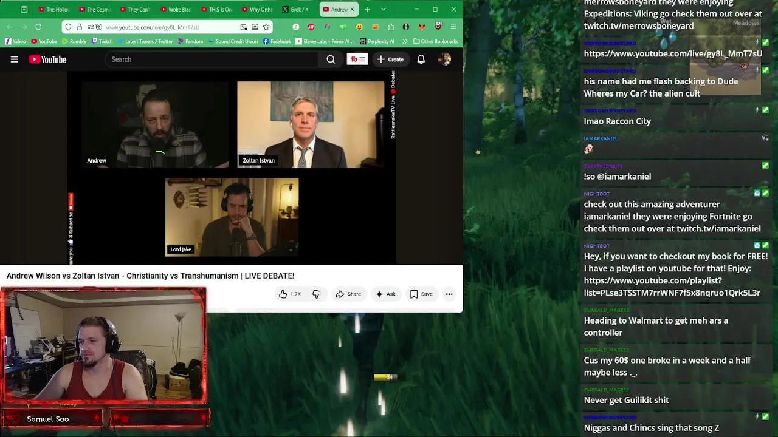
Task: Open the uBlock icon showing 129
Action: coord(438,26)
